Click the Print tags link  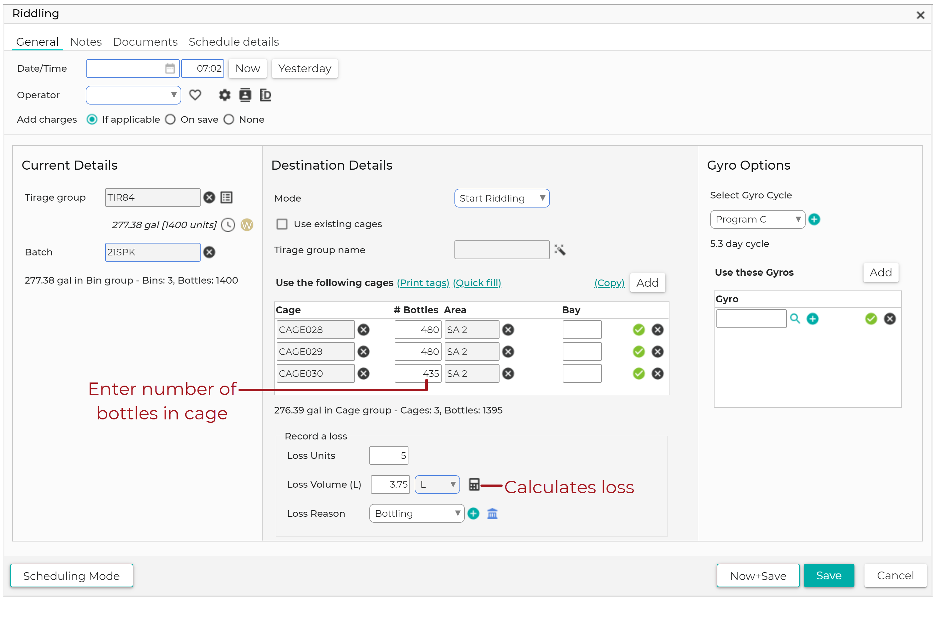(x=423, y=283)
